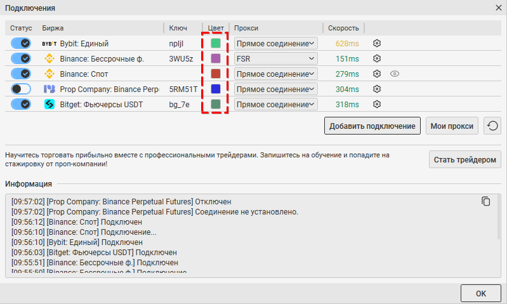Turn off the Bitget: Фьючерсы USDT toggle
This screenshot has height=304, width=507.
(21, 104)
